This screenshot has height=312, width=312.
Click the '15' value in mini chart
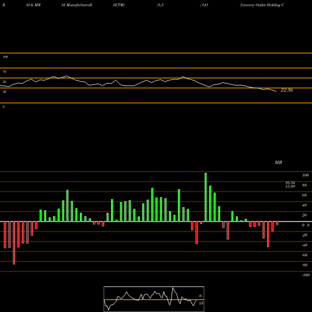pyautogui.click(x=201, y=303)
